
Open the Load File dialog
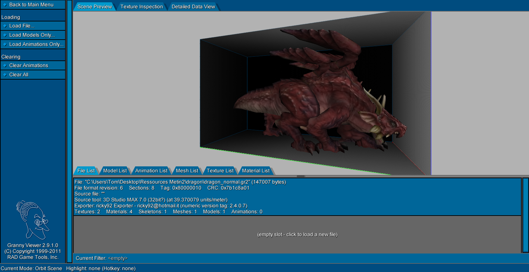pos(33,26)
